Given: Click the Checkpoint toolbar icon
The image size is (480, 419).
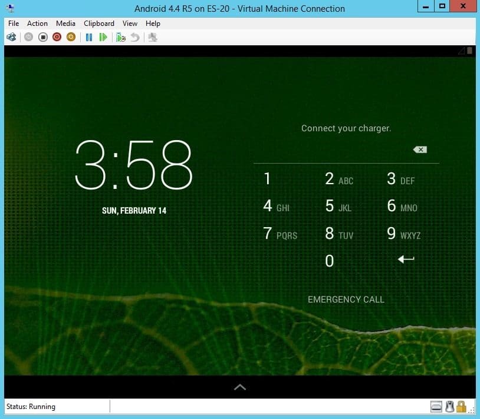Looking at the screenshot, I should click(x=121, y=37).
